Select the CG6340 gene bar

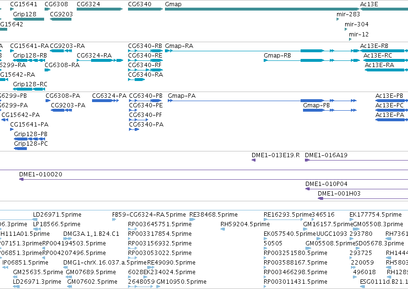[145, 9]
